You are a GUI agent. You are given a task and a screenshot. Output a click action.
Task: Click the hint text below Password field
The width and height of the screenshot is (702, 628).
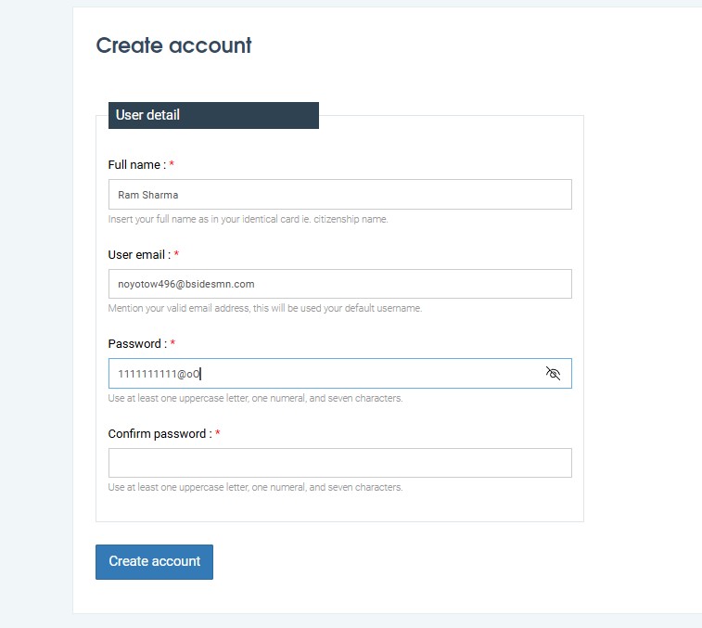(x=255, y=398)
